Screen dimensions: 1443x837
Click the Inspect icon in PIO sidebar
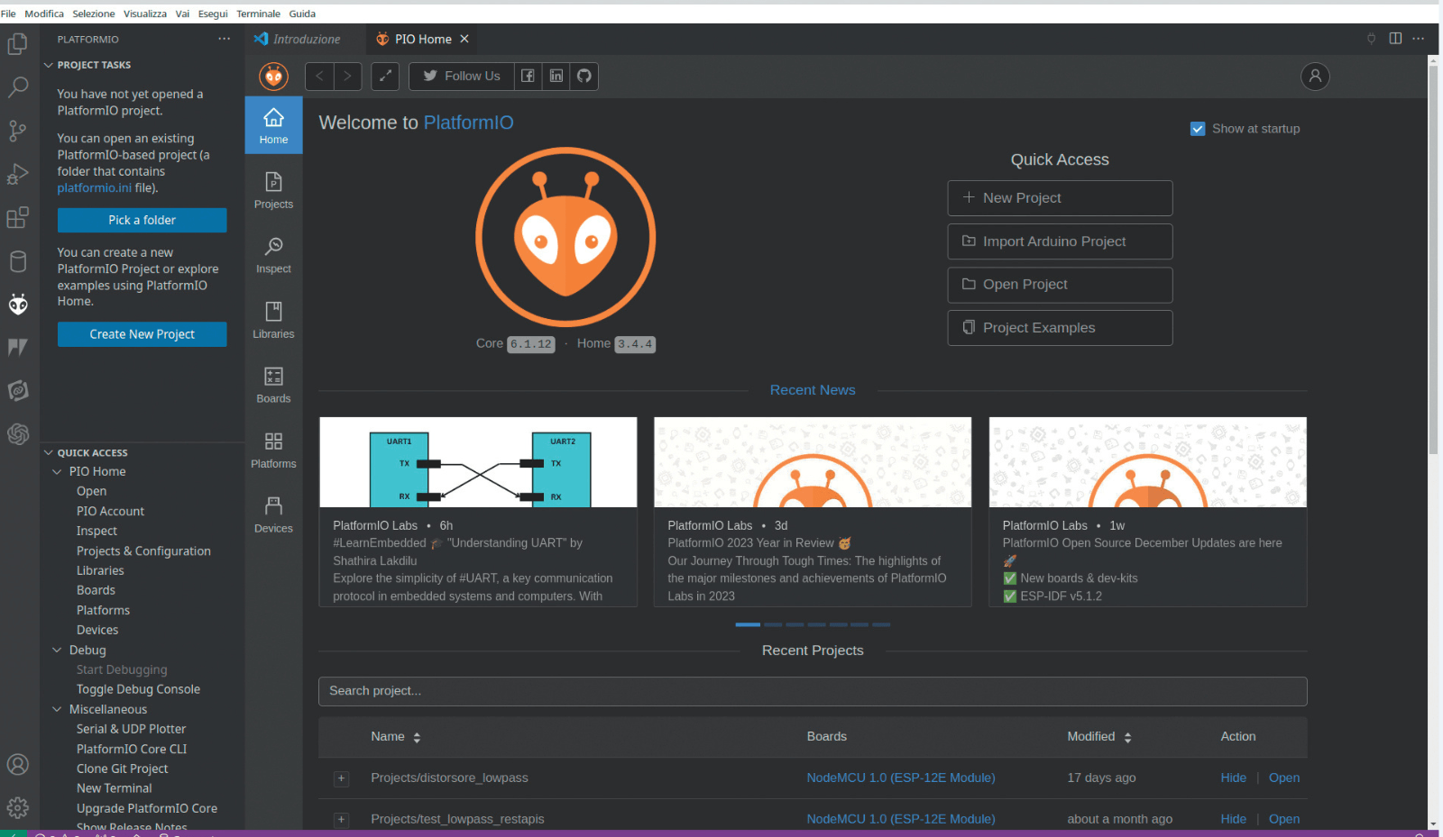coord(273,255)
